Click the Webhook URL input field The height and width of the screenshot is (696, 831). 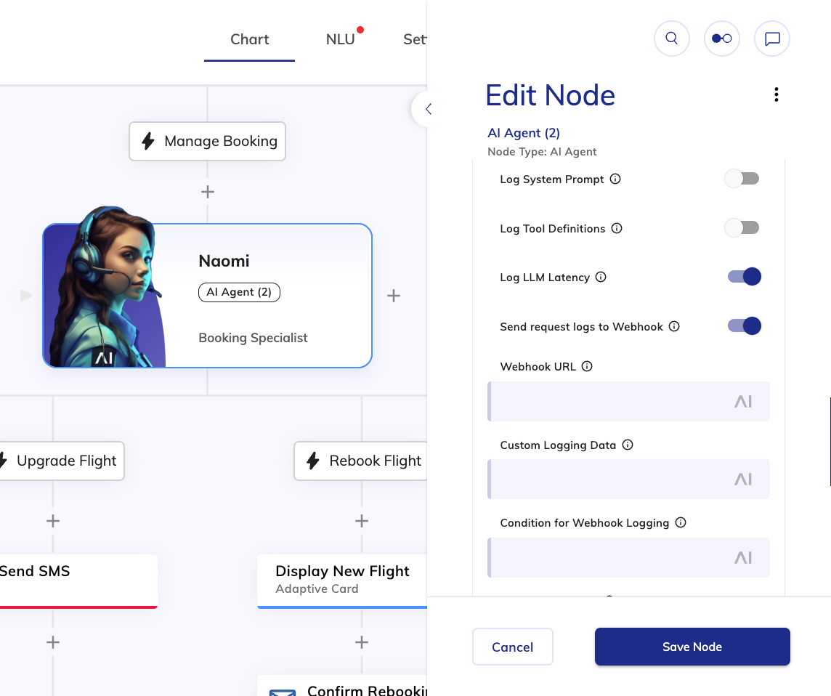[610, 401]
